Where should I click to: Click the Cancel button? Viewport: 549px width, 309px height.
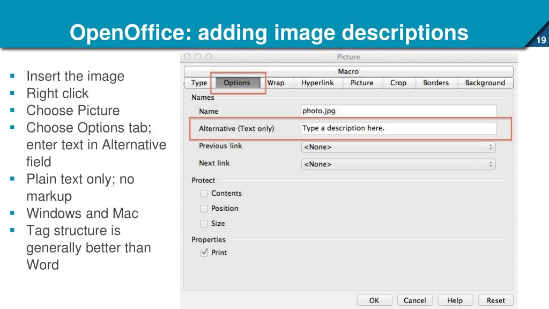pos(415,300)
